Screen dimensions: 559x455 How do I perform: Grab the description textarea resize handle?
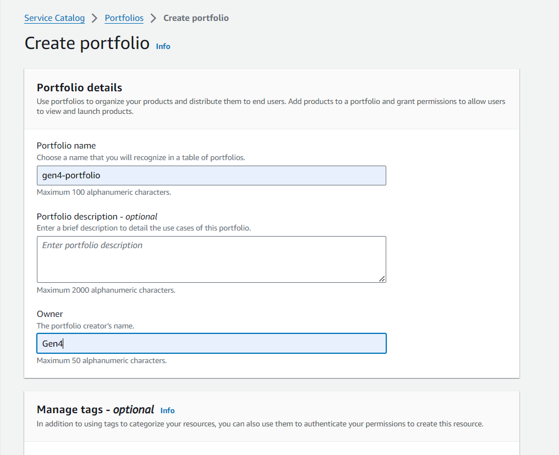[382, 279]
